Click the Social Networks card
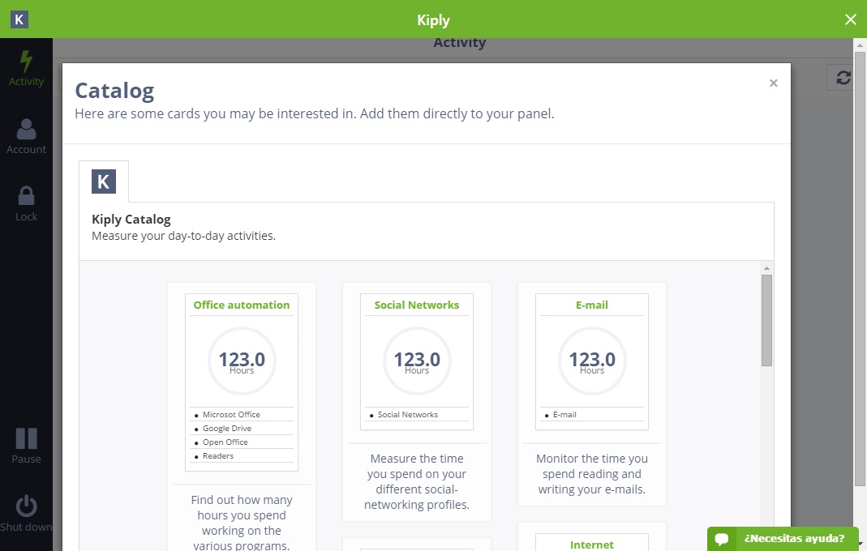Screen dimensions: 867x551 416,361
